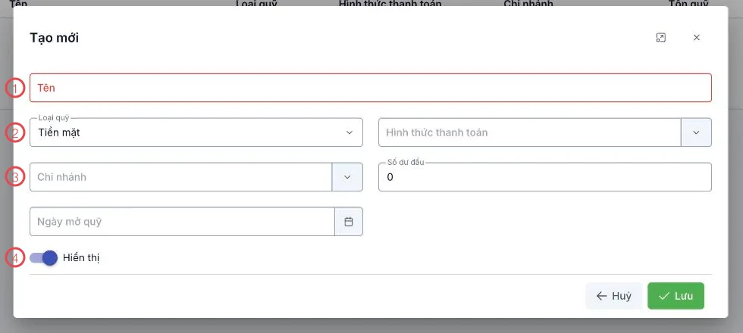Open the calendar picker for Ngày mở quỹ
Image resolution: width=743 pixels, height=333 pixels.
(x=349, y=221)
